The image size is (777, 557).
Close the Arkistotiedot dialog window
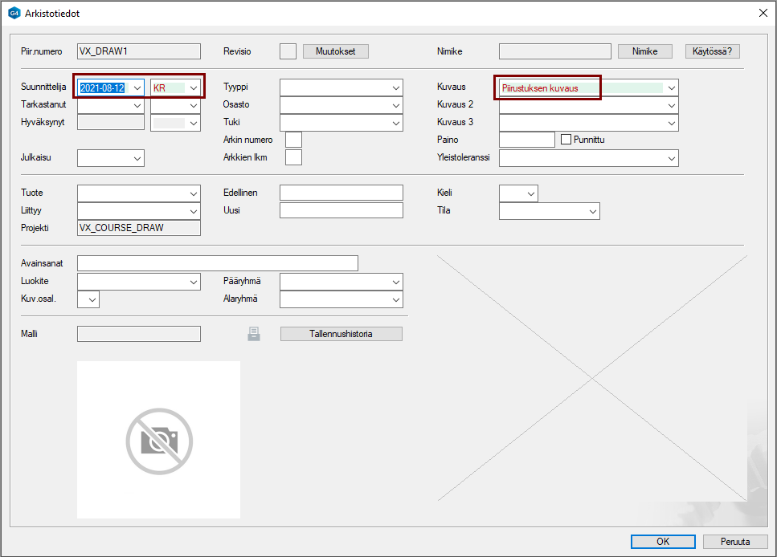[x=762, y=13]
